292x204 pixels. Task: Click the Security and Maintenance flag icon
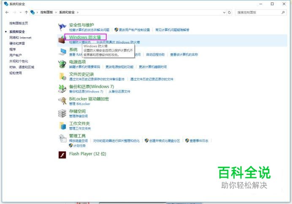coord(62,27)
